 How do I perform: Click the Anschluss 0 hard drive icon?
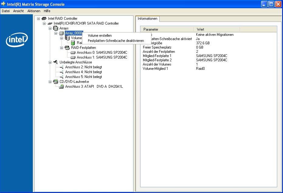[73, 52]
